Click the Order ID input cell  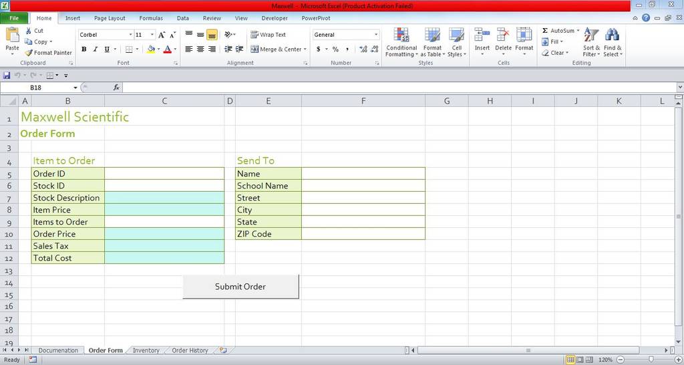coord(164,173)
